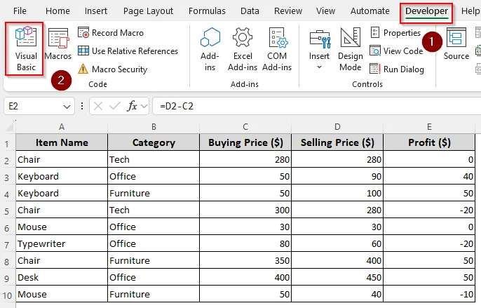Confirm entry with the checkmark icon

coord(115,106)
